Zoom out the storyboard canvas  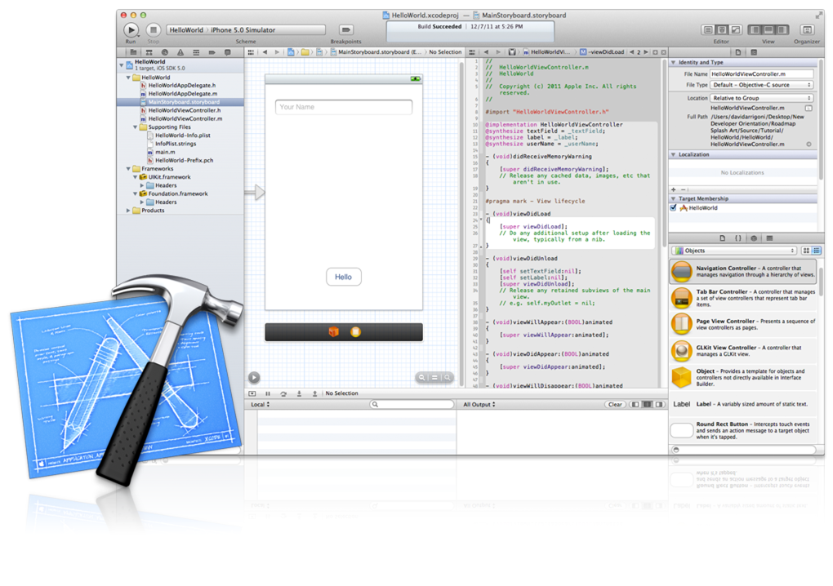tap(422, 378)
